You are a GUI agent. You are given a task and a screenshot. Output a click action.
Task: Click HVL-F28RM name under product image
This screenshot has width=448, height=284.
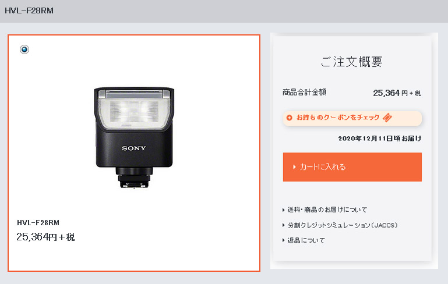(x=38, y=223)
